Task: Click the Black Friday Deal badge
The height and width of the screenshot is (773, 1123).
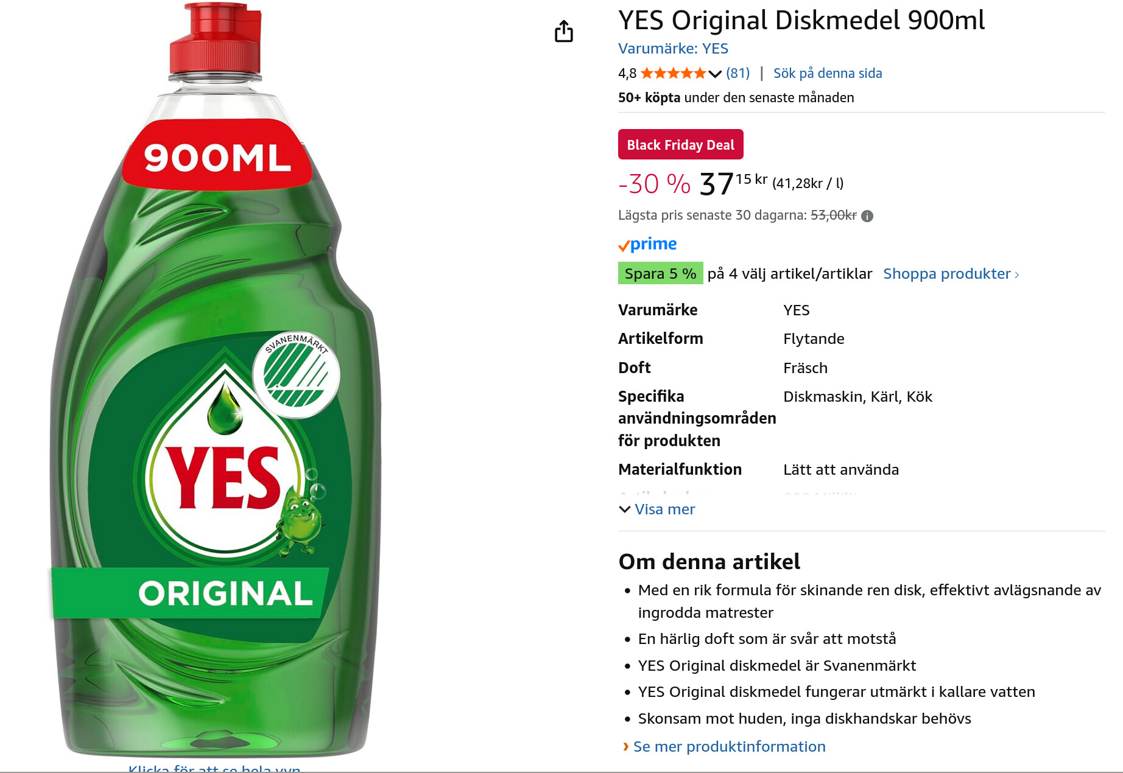Action: click(x=680, y=145)
